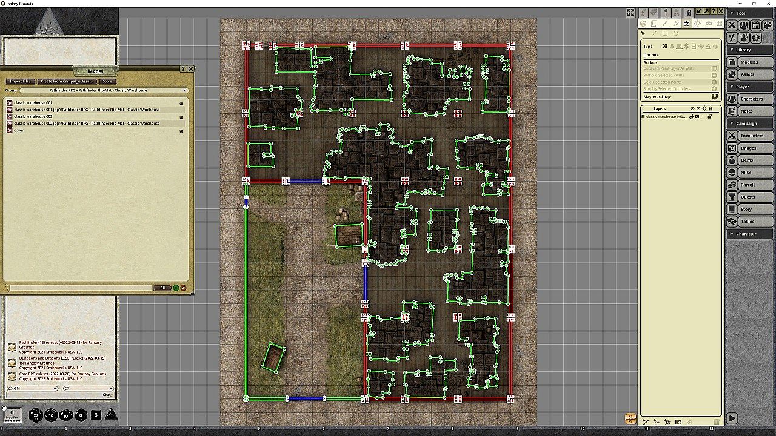Viewport: 776px width, 436px height.
Task: Collapse the Campaign sidebar section
Action: pyautogui.click(x=751, y=124)
